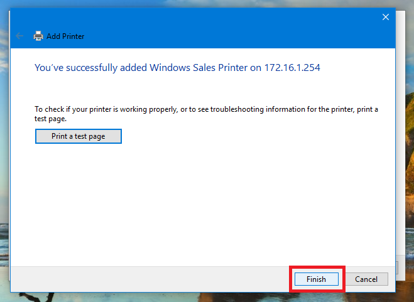Screen dimensions: 414x302
Task: Go back using the back arrow
Action: pos(19,36)
